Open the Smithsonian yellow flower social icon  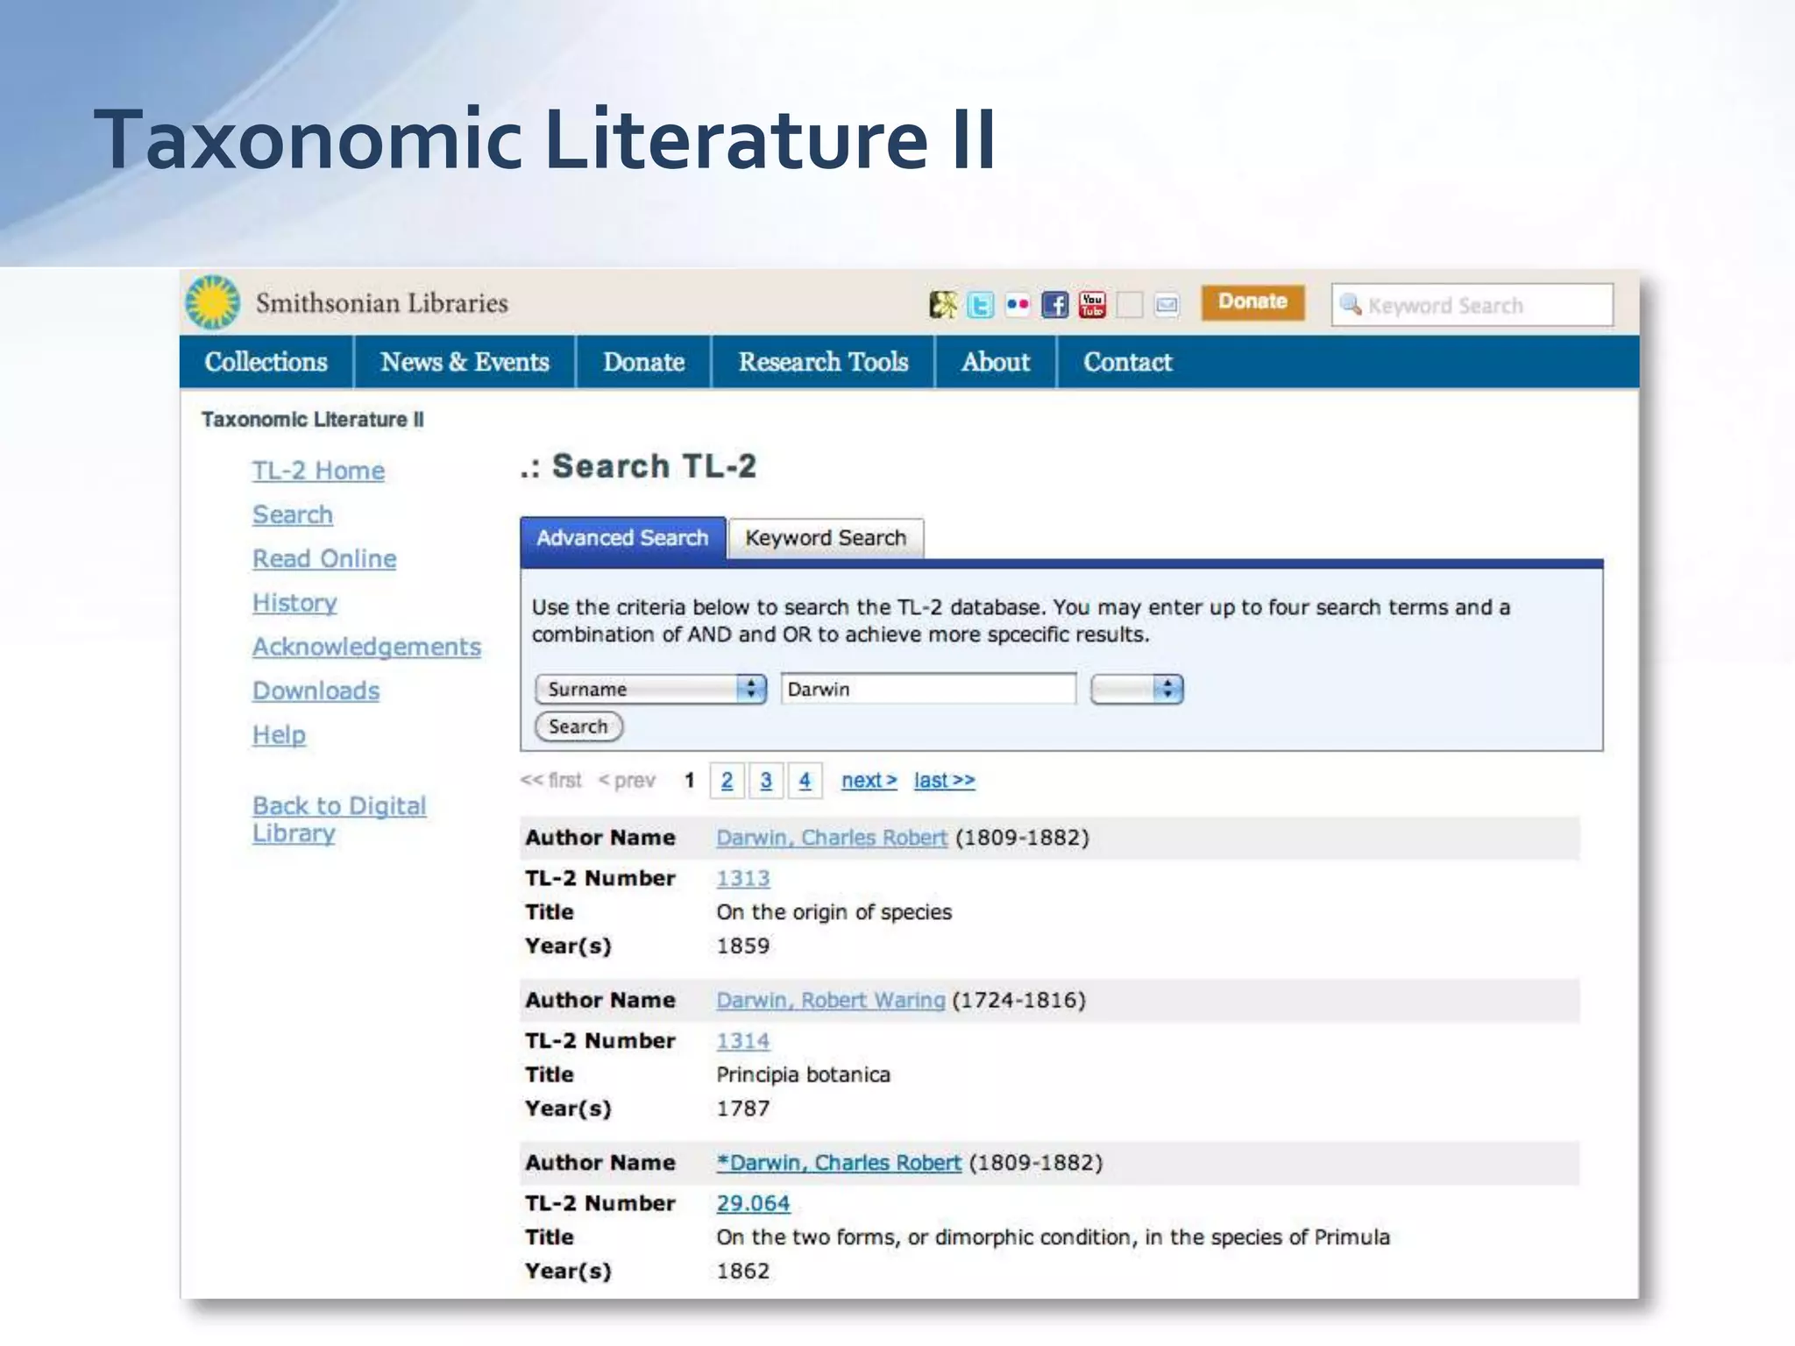[x=943, y=305]
